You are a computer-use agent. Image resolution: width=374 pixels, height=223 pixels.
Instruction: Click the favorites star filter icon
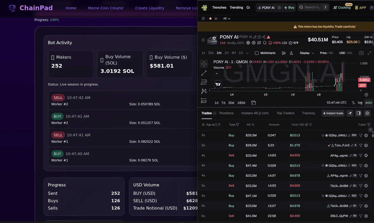211,18
